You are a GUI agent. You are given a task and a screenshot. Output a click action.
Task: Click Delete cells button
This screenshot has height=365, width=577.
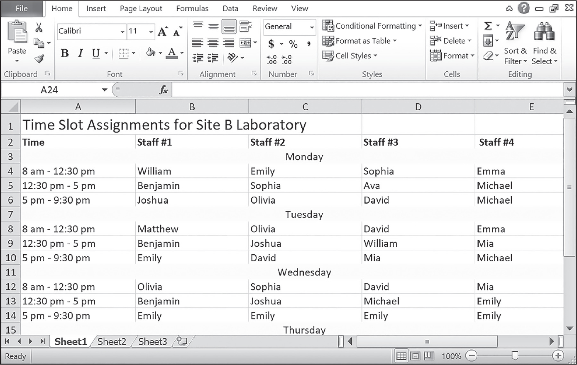point(451,41)
